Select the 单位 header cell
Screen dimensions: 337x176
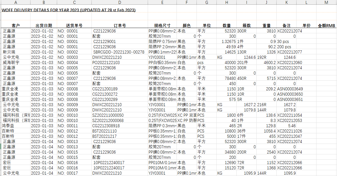(x=207, y=26)
